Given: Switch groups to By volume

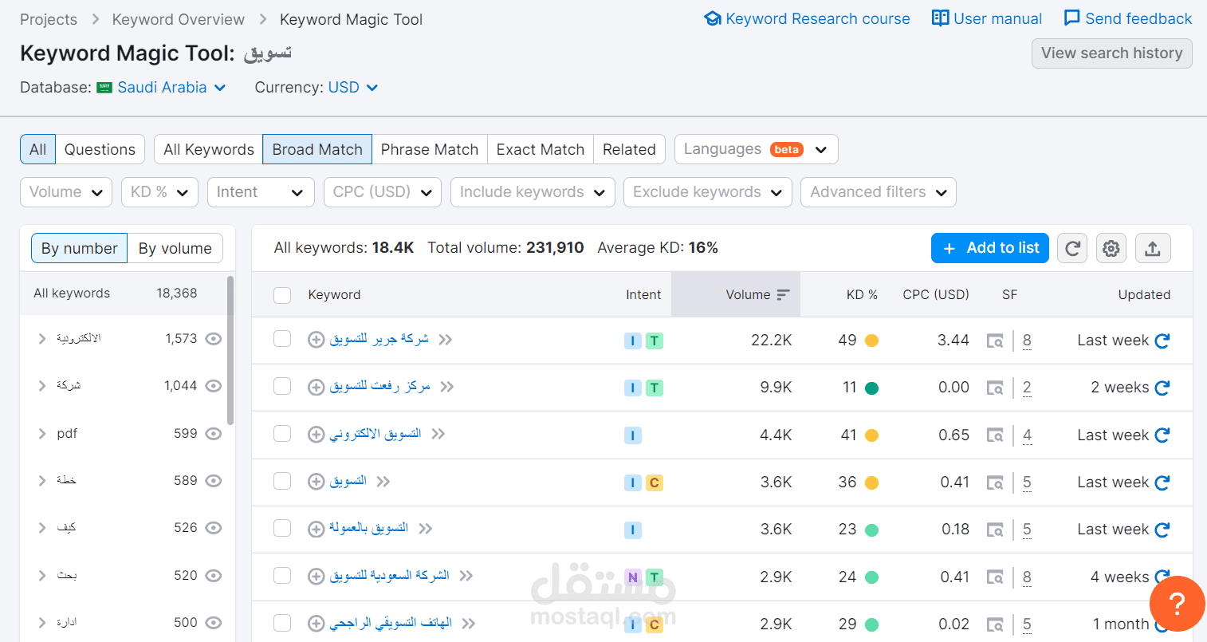Looking at the screenshot, I should tap(175, 249).
